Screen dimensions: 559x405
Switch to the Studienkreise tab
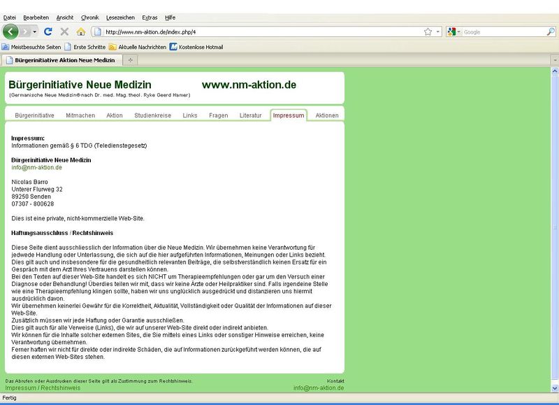[x=153, y=115]
